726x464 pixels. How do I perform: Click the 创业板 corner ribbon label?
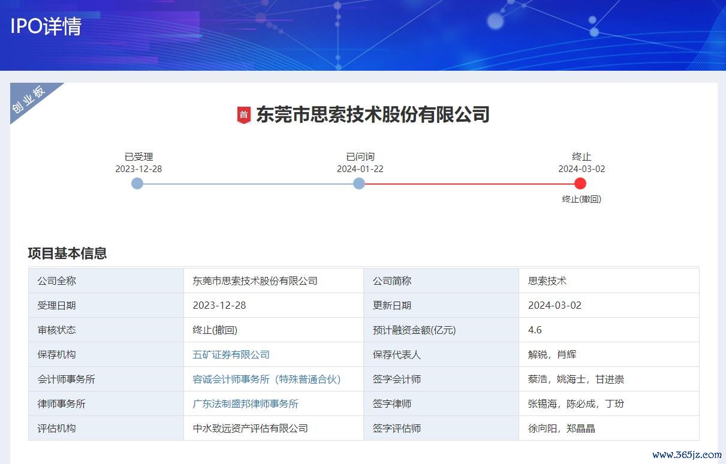[x=29, y=100]
